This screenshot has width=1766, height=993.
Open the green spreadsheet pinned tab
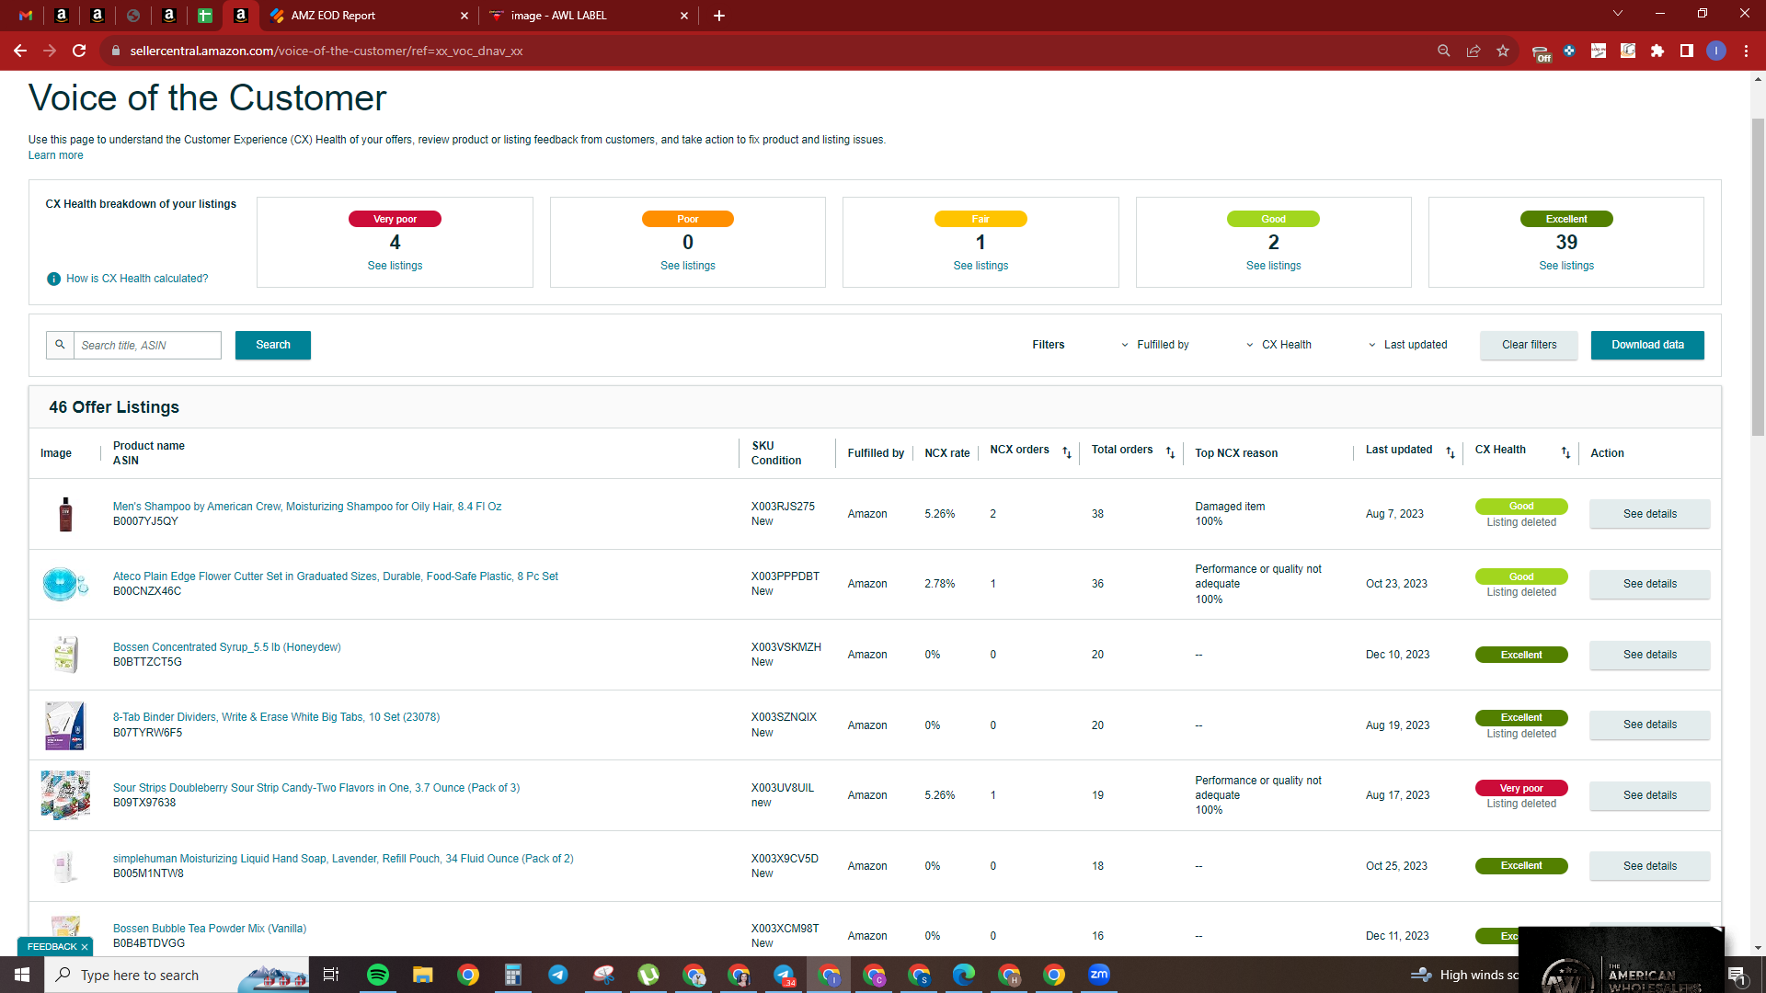tap(205, 15)
